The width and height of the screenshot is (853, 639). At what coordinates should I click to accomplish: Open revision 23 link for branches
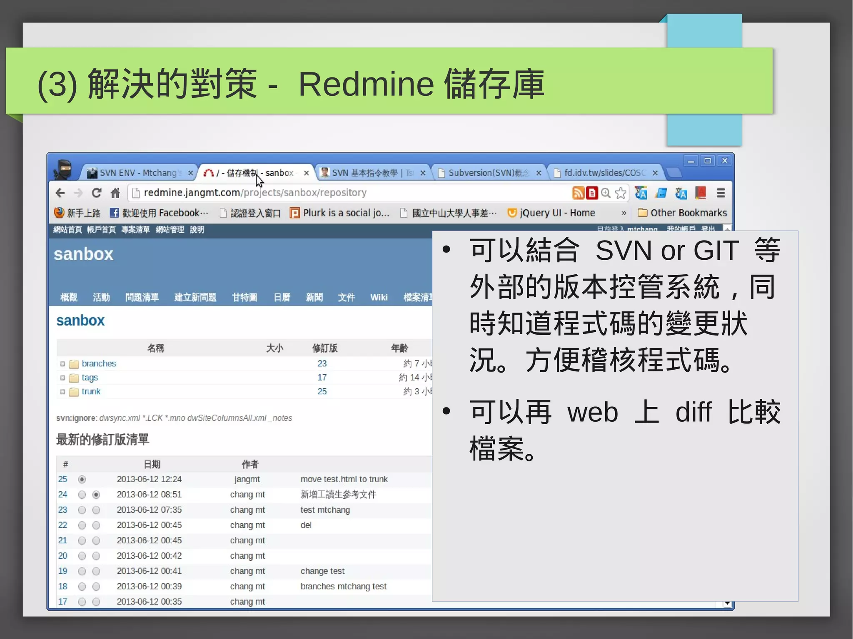point(322,364)
